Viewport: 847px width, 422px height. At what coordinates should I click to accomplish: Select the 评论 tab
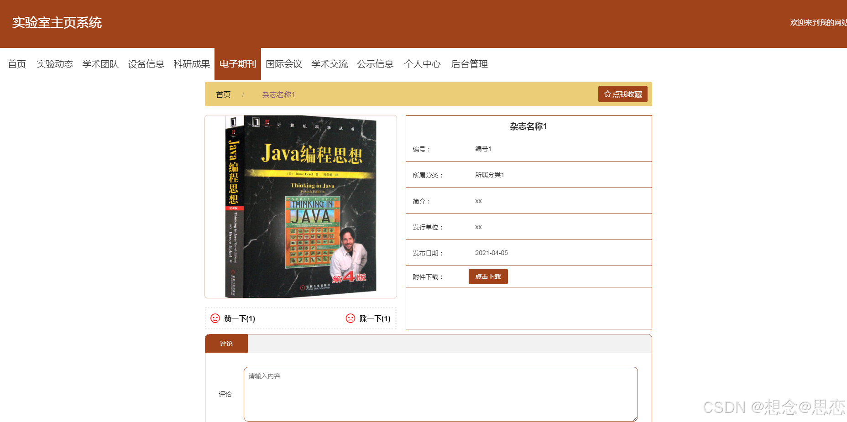click(x=226, y=344)
